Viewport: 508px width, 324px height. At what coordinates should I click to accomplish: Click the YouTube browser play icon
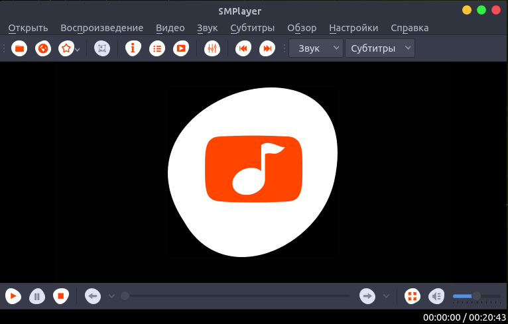181,48
